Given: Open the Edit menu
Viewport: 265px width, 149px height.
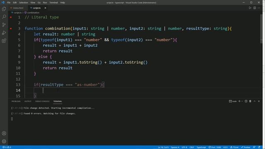Looking at the screenshot, I should 15,2.
